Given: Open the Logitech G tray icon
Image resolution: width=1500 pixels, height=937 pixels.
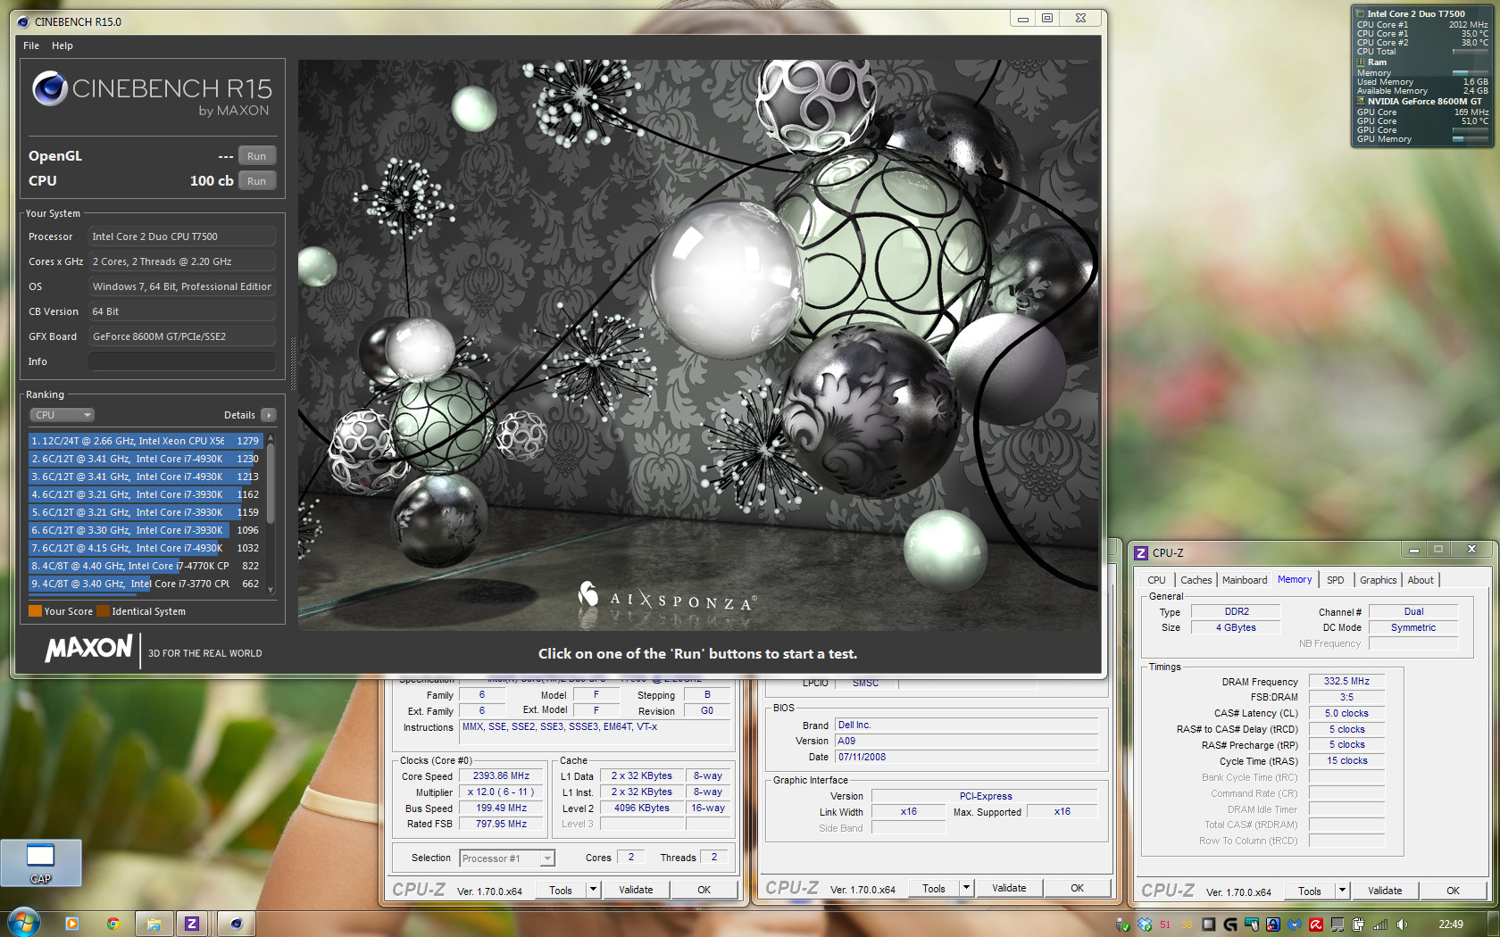Looking at the screenshot, I should click(1230, 925).
